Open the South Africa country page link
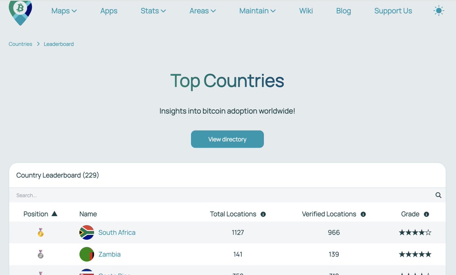Screen dimensions: 456x275 pos(117,233)
